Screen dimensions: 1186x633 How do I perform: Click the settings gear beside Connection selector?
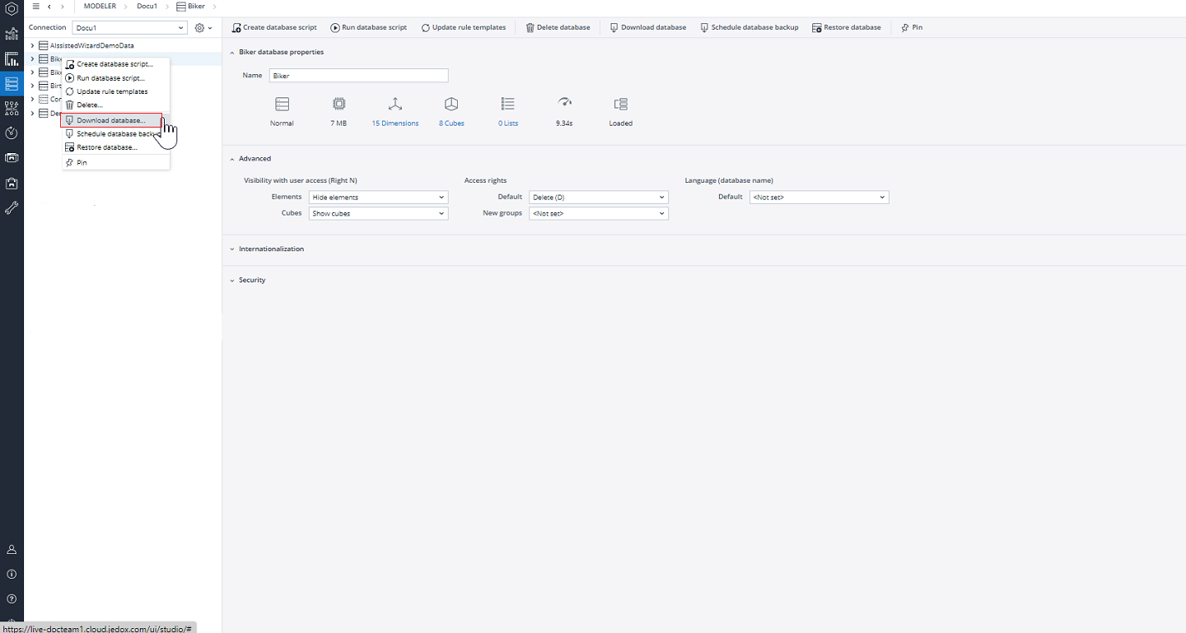(x=198, y=27)
